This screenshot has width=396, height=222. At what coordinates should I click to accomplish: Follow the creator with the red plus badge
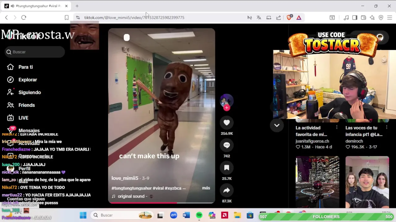pos(227,108)
